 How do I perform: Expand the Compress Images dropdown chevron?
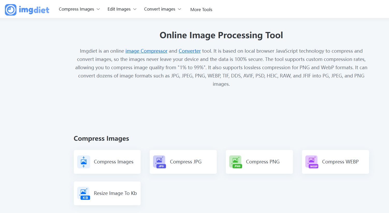pos(98,9)
